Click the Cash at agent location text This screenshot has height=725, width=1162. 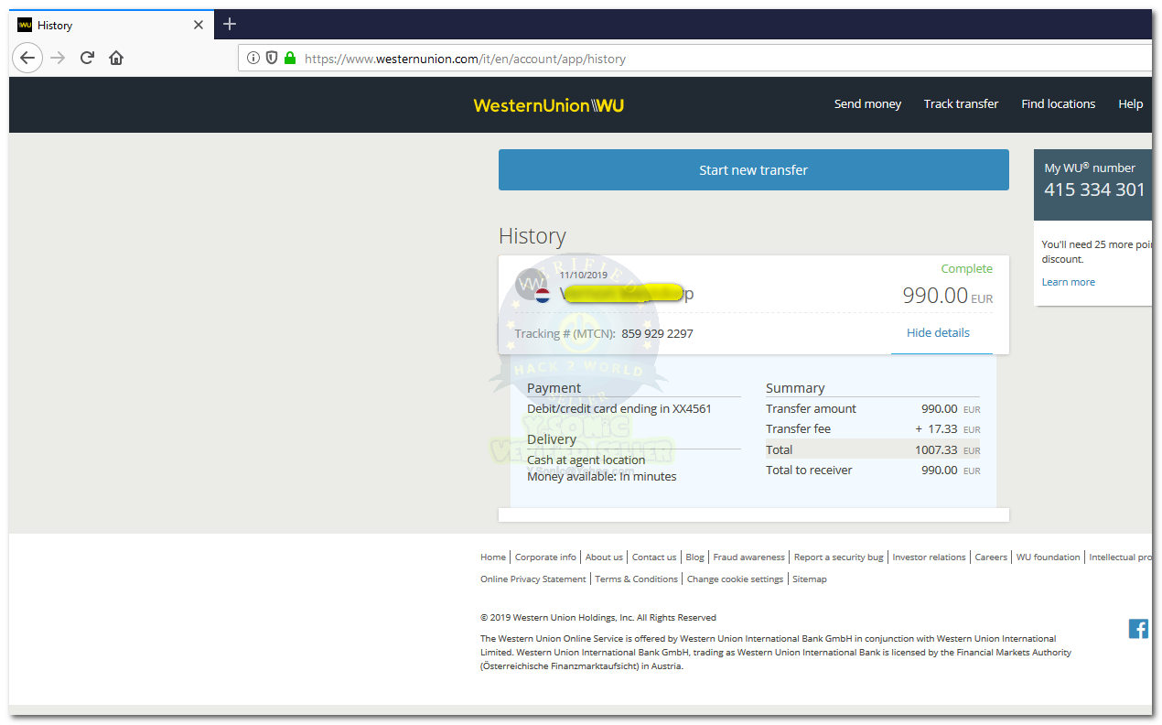click(x=586, y=460)
